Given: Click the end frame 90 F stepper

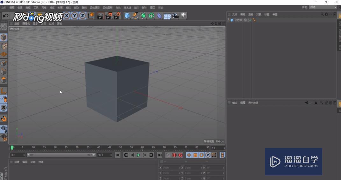Looking at the screenshot, I should [104, 155].
